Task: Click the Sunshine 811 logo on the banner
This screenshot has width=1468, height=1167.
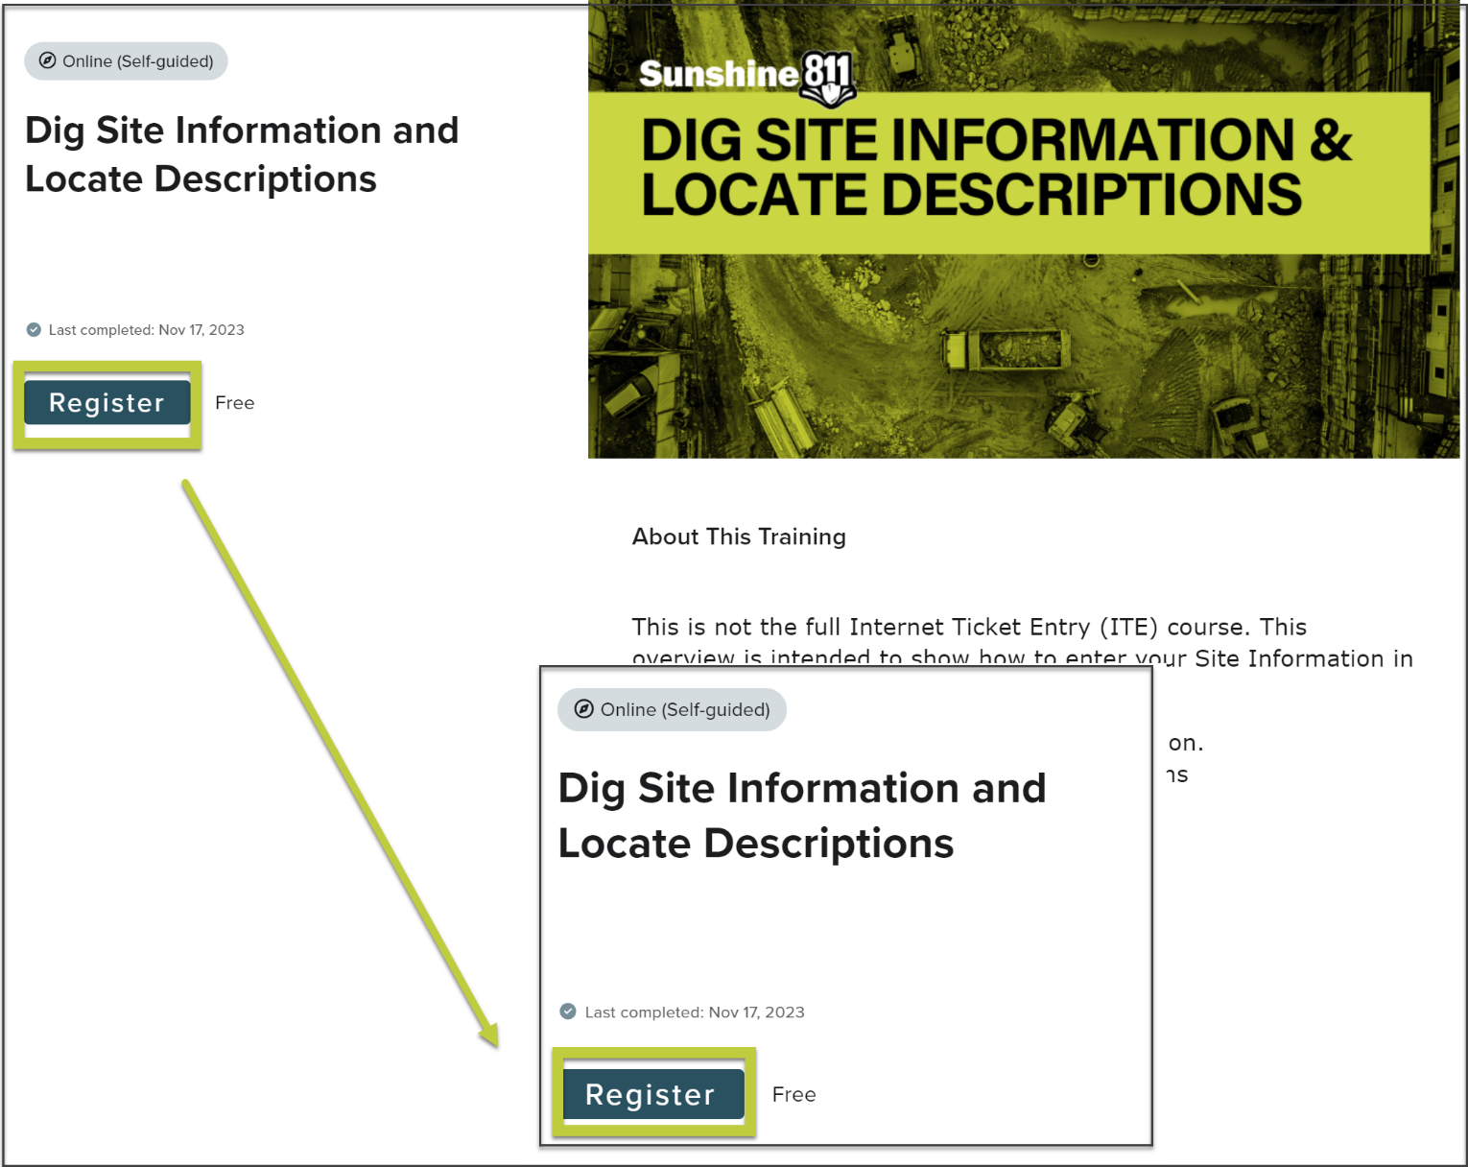Action: coord(746,77)
